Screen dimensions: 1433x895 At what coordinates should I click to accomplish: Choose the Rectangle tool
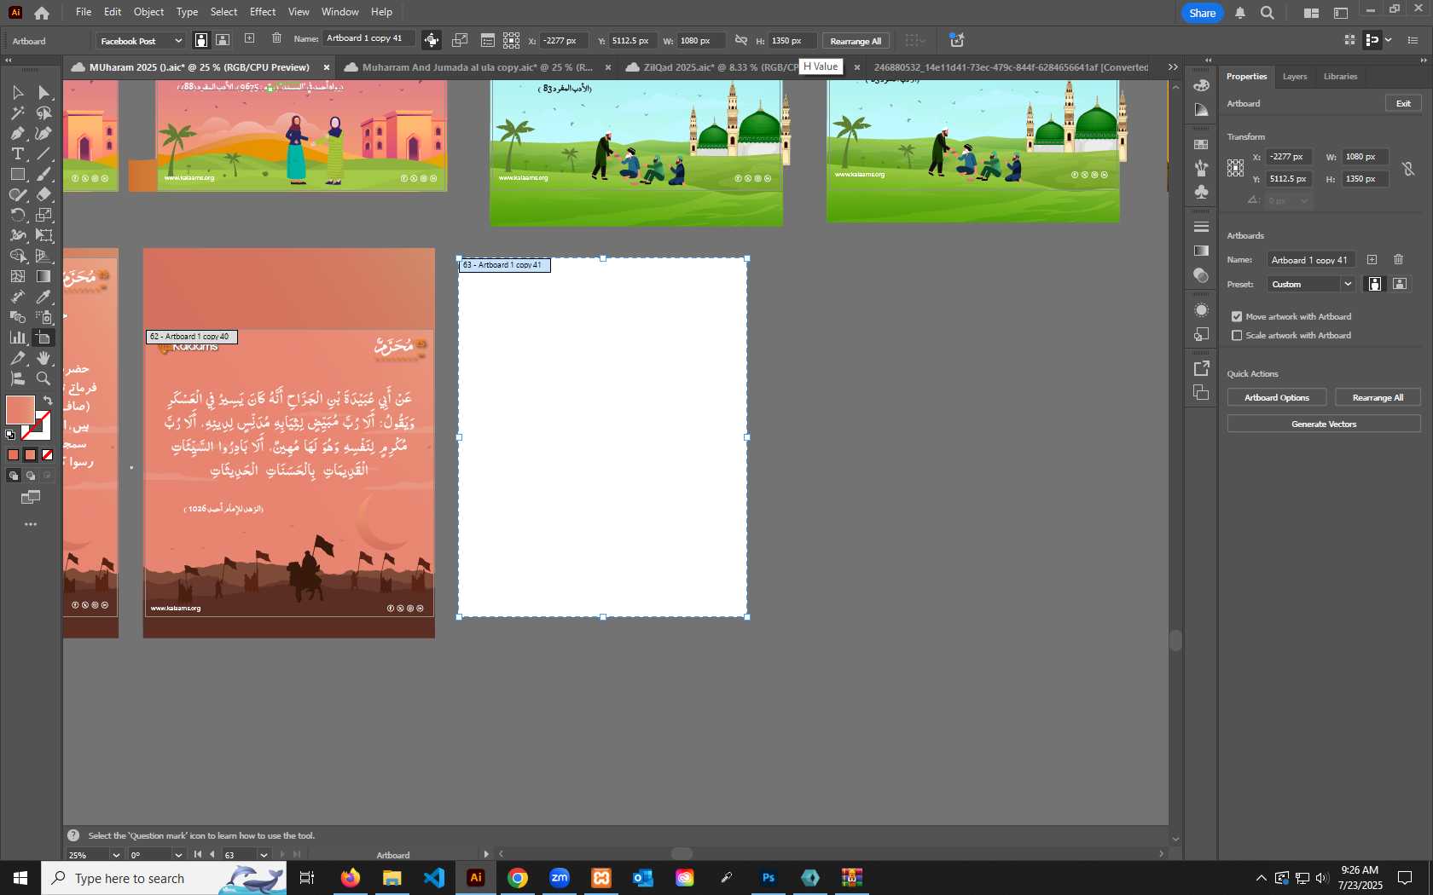tap(17, 174)
